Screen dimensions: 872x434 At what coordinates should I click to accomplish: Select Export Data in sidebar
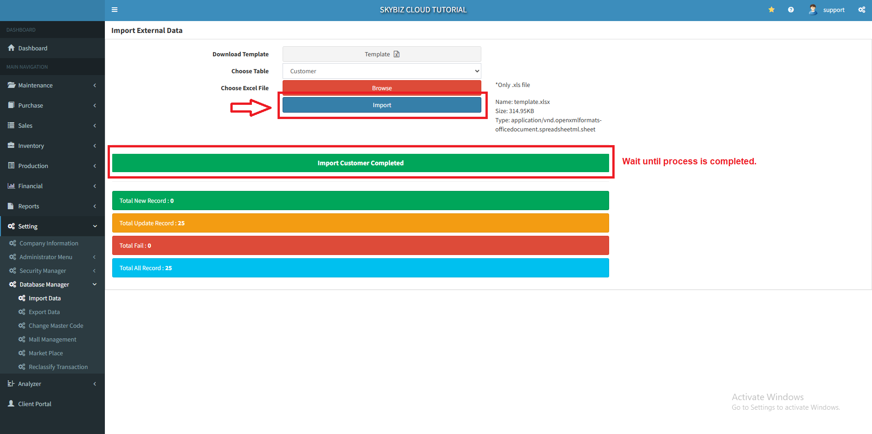pos(44,312)
